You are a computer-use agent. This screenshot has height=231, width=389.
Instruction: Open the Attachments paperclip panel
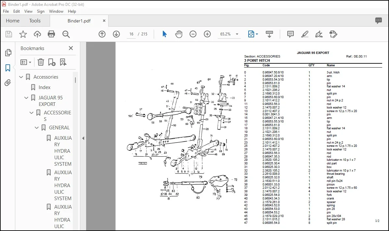(x=8, y=83)
